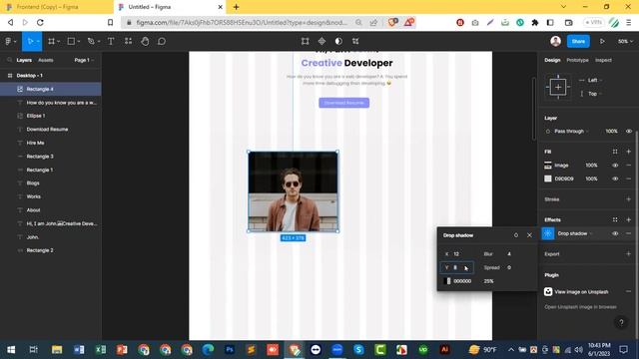Open a new browser tab
This screenshot has width=639, height=359.
pos(236,7)
